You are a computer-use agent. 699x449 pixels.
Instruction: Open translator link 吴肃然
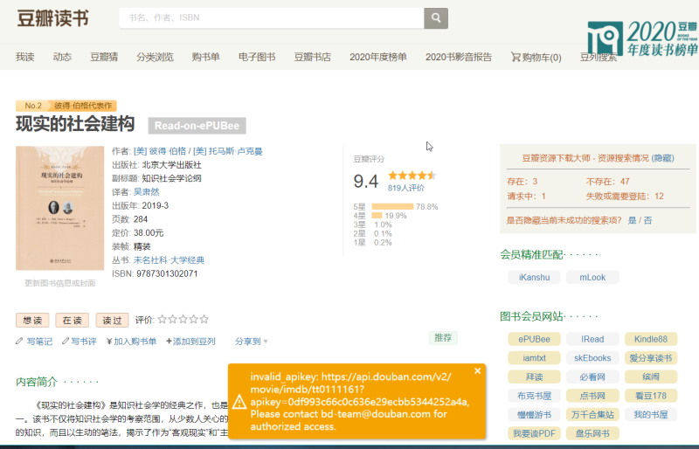(x=146, y=191)
